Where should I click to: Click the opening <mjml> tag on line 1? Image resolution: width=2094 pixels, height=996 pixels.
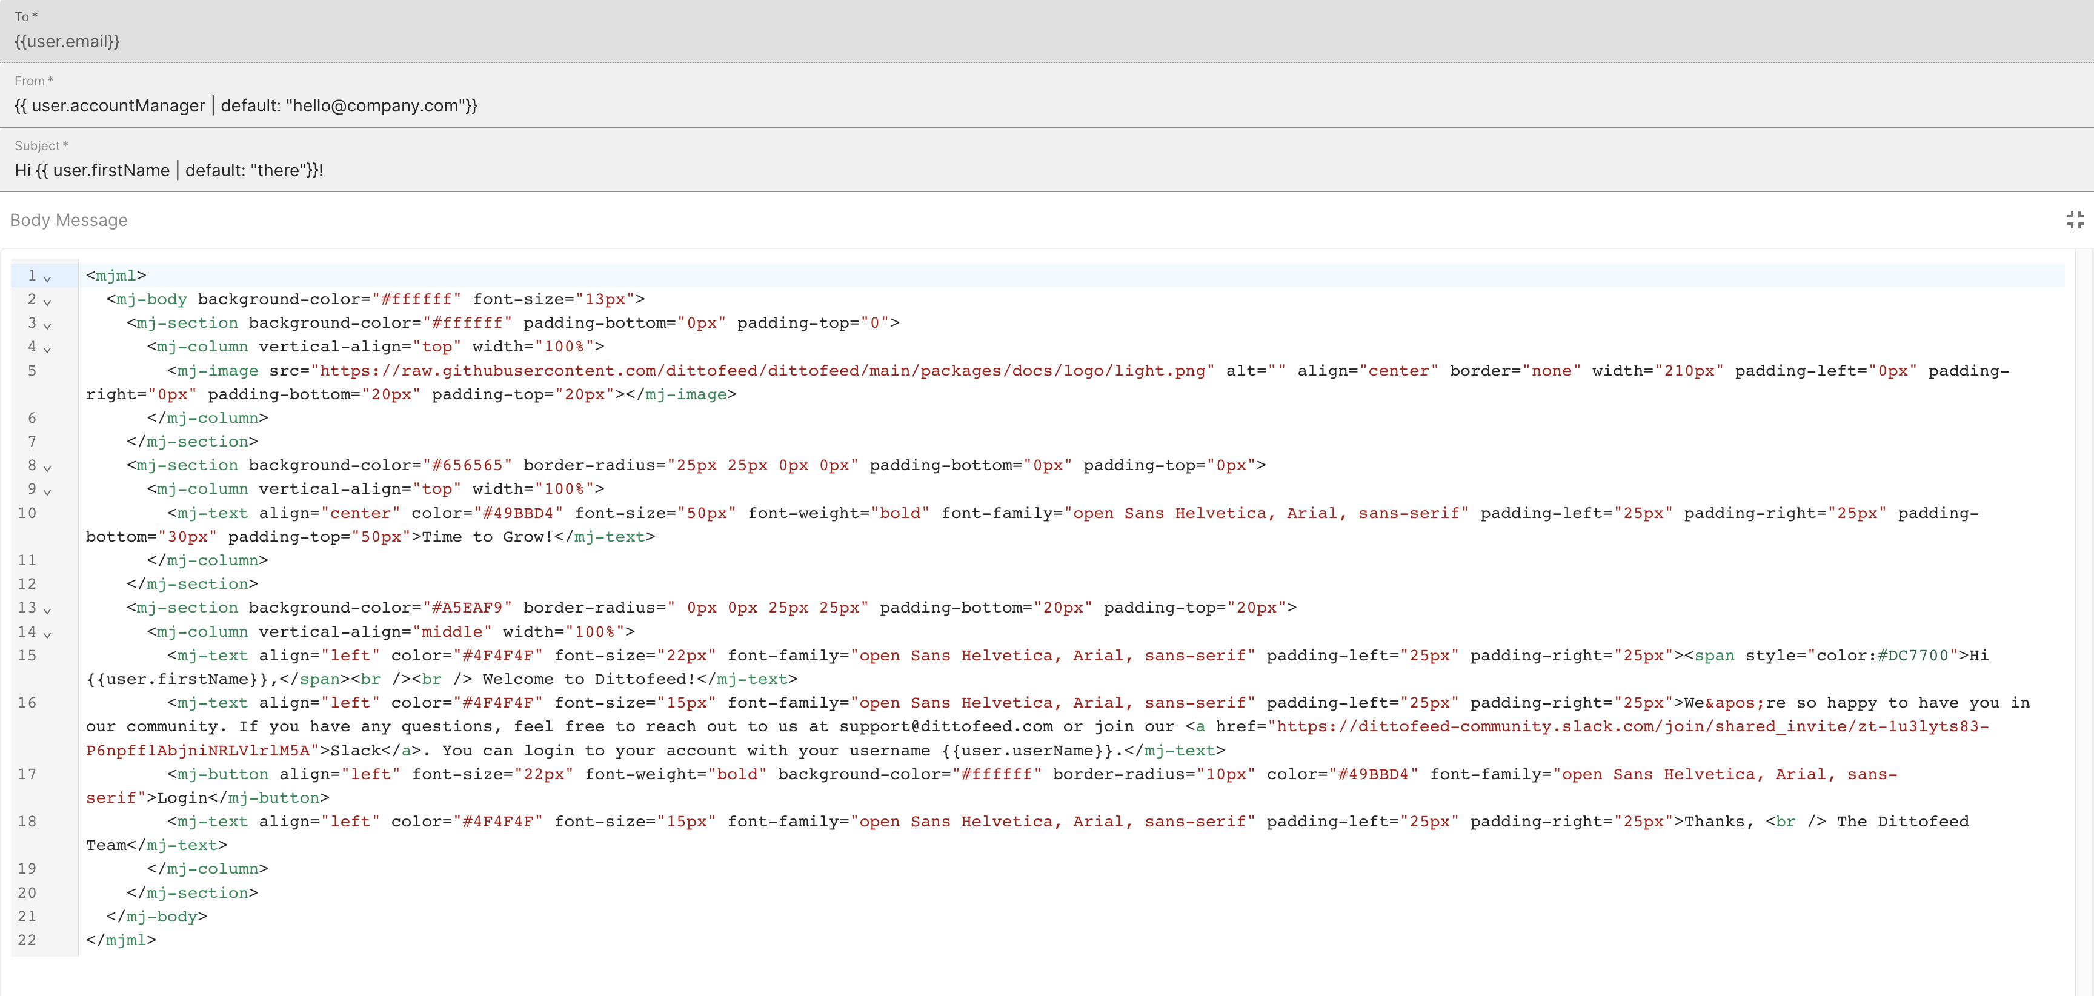(116, 276)
